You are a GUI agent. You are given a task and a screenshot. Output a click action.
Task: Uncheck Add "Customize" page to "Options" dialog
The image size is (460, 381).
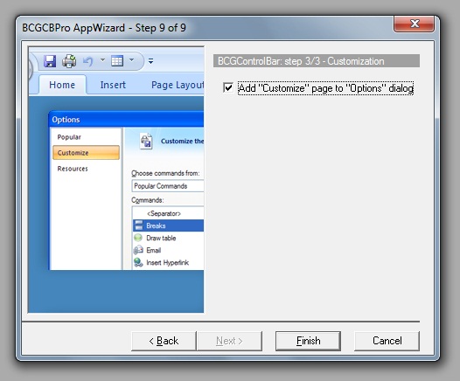pyautogui.click(x=228, y=87)
